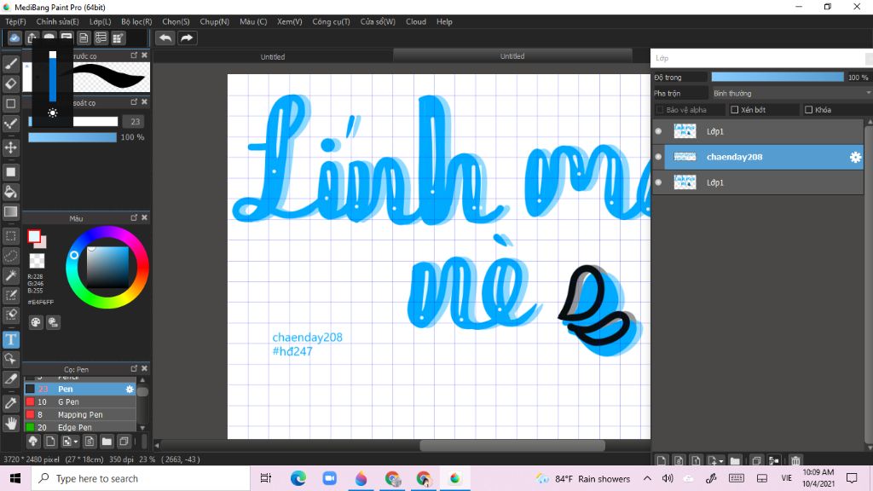Close the Màu color panel

[144, 217]
